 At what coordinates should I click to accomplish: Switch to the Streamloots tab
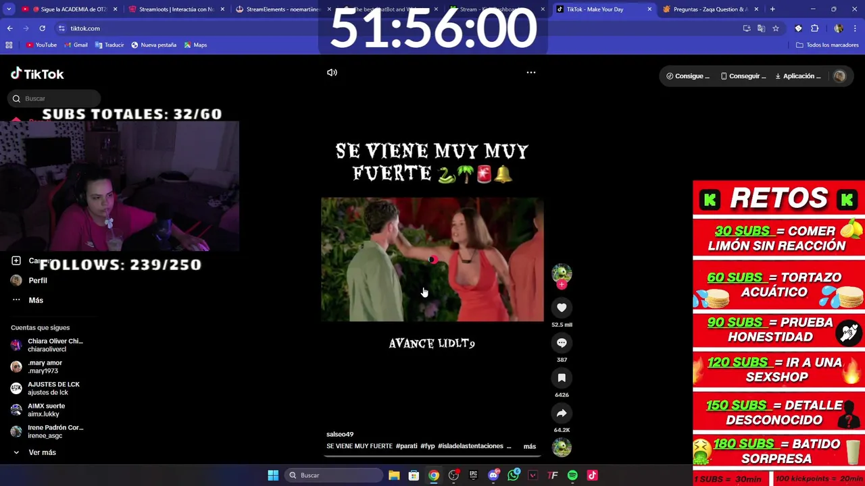(176, 9)
